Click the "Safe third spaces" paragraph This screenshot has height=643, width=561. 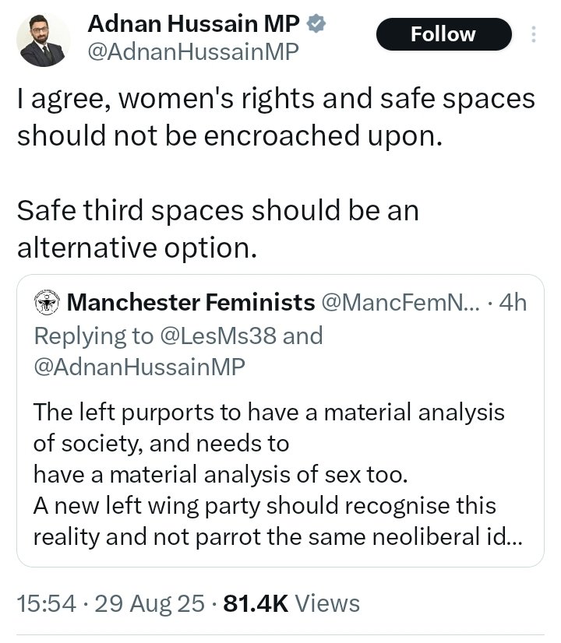pos(218,229)
